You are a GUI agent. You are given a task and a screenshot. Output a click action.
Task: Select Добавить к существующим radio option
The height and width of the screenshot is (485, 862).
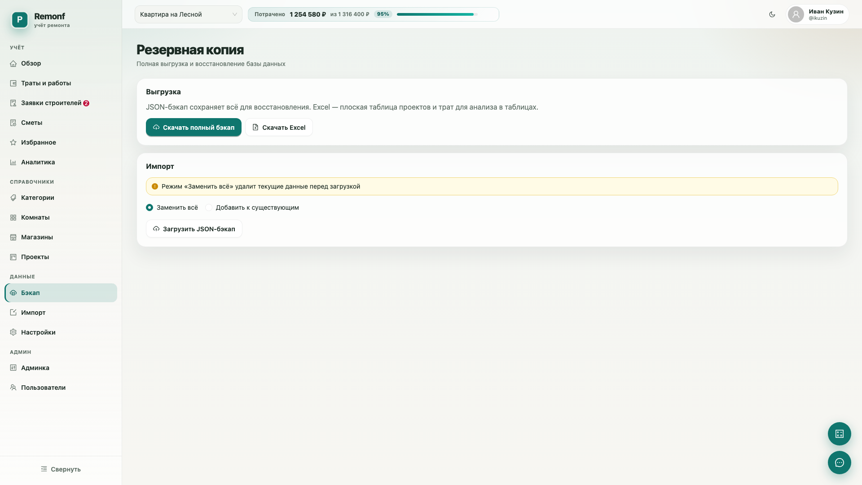(x=209, y=207)
